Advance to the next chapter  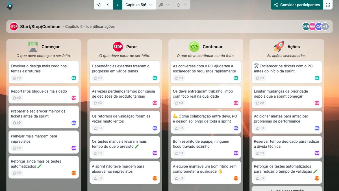118,5
